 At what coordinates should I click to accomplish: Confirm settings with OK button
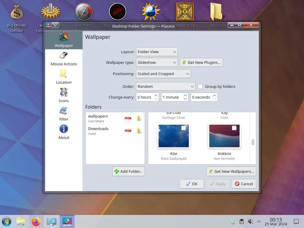tap(191, 184)
